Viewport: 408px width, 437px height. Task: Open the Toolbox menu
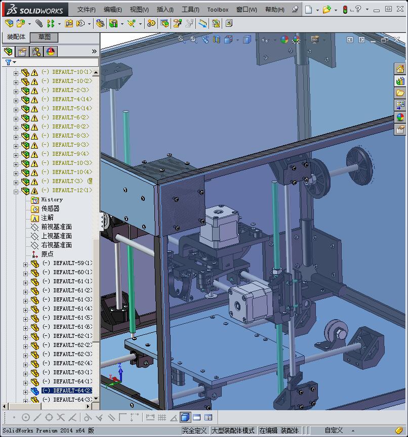pyautogui.click(x=218, y=10)
